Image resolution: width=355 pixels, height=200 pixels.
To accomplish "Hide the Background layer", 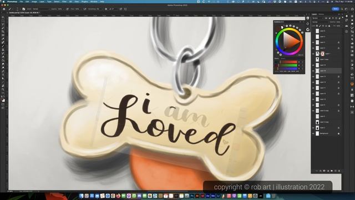I will coord(313,133).
